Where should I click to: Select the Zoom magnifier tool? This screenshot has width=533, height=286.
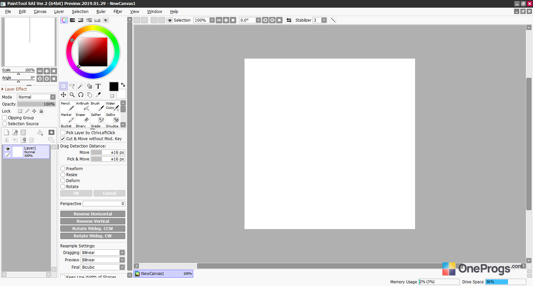tap(72, 95)
